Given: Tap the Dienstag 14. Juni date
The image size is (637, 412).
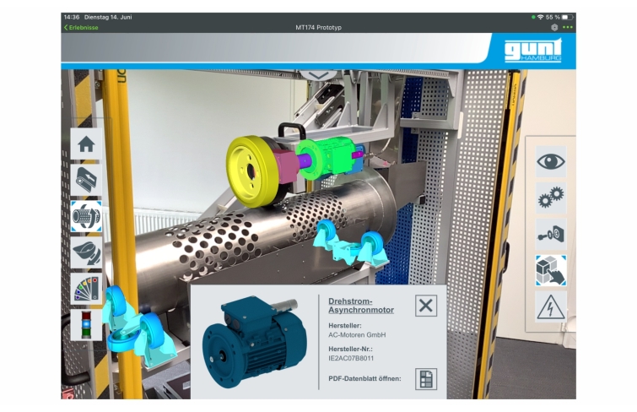Looking at the screenshot, I should pos(108,17).
